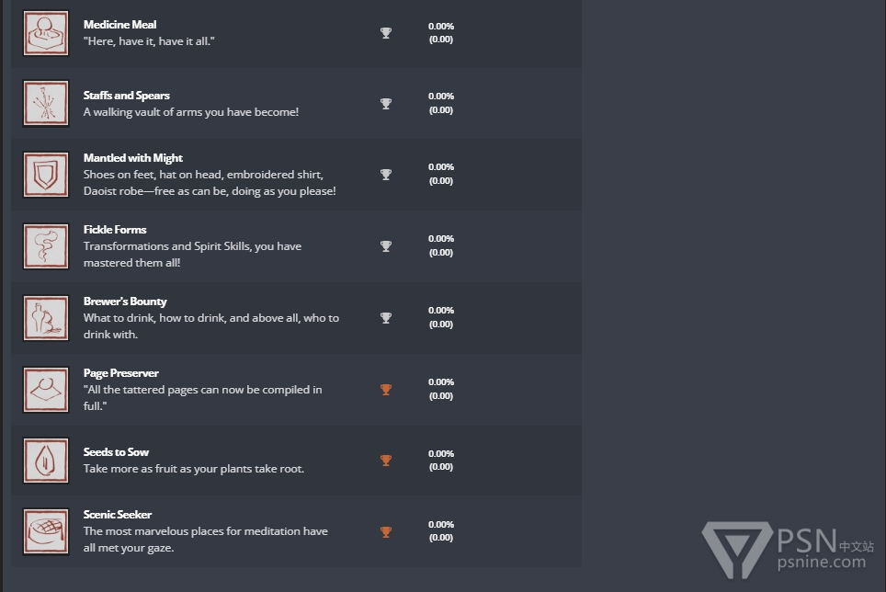
Task: Follow the Mantled with Might title link
Action: (132, 158)
